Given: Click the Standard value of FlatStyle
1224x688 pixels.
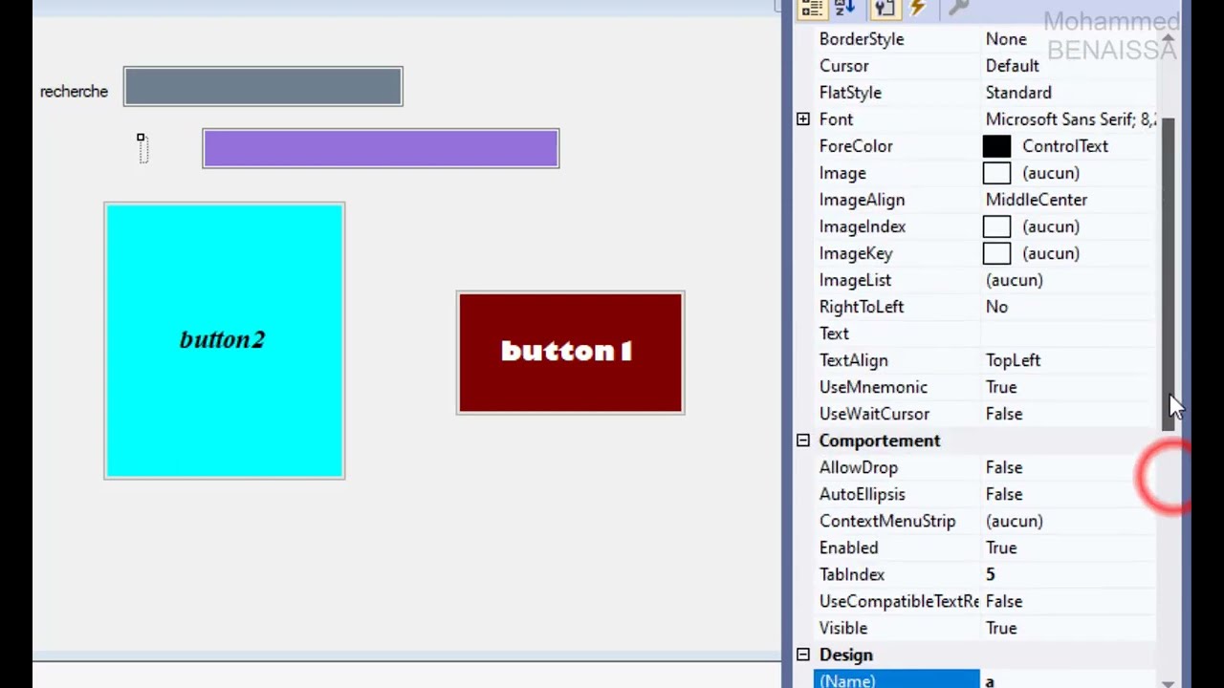Looking at the screenshot, I should click(x=1018, y=93).
